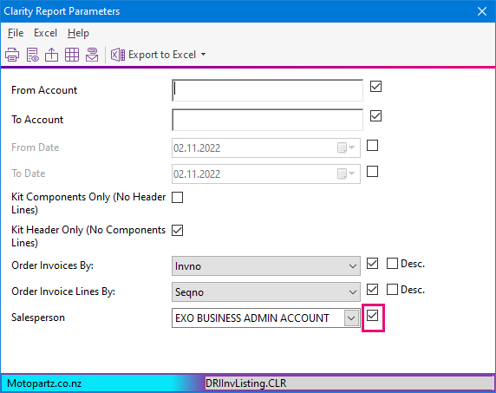The width and height of the screenshot is (496, 393).
Task: Enable the From Date checkbox
Action: (372, 146)
